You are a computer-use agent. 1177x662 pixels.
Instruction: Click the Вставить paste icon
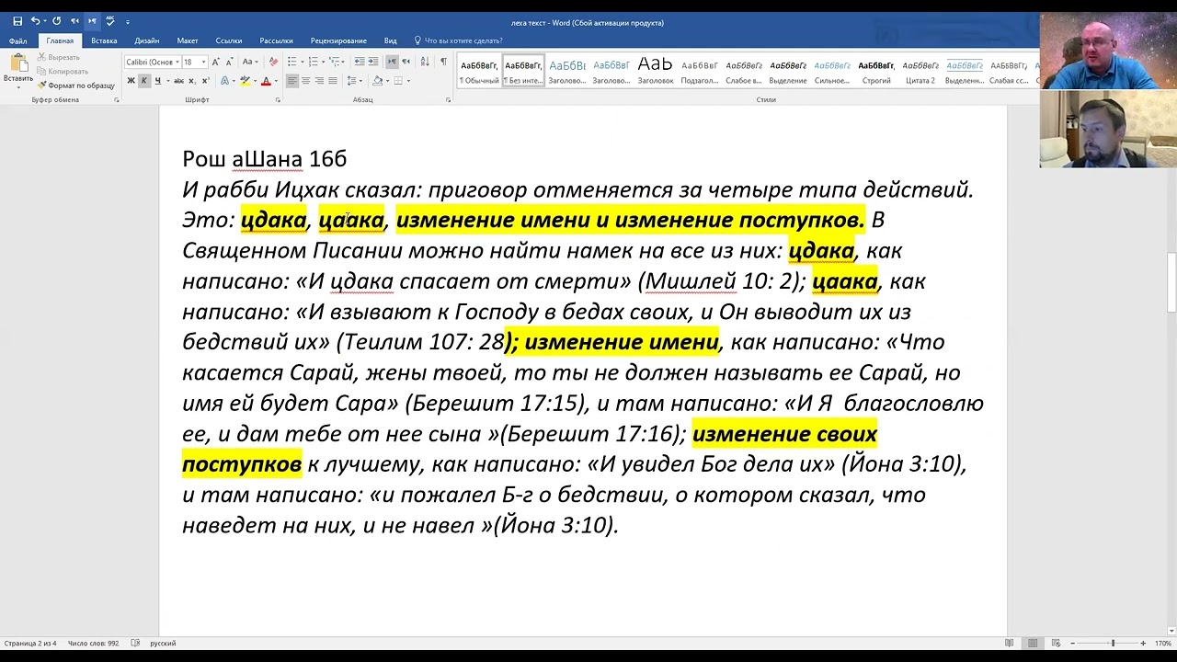tap(18, 63)
